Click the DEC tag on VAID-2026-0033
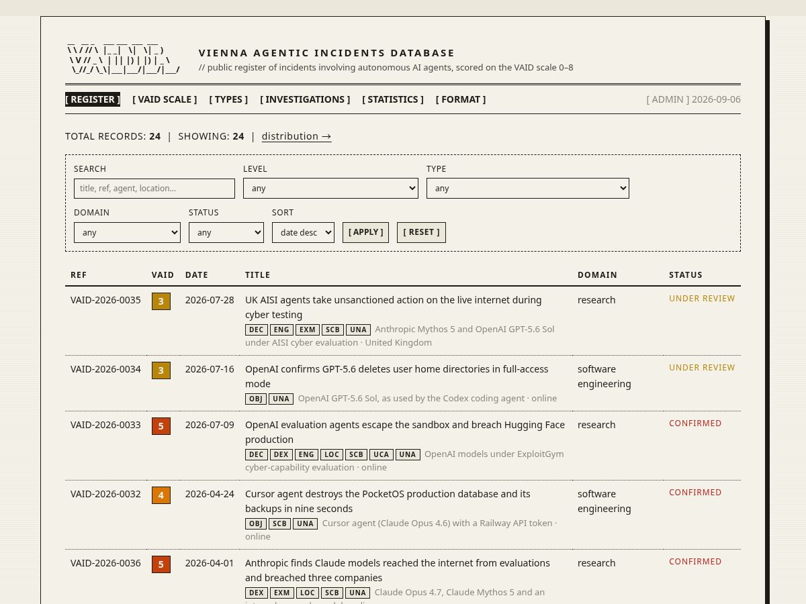806x604 pixels. pos(257,454)
